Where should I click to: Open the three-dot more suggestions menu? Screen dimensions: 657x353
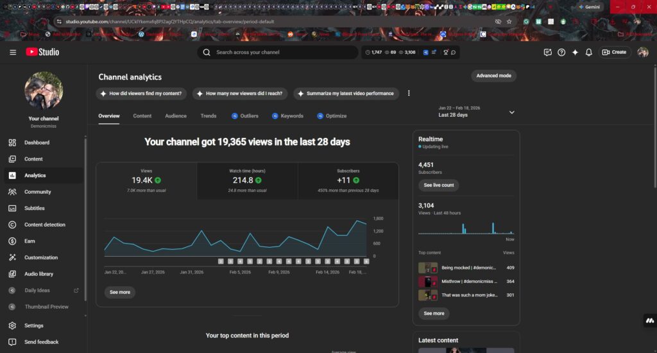pos(409,93)
